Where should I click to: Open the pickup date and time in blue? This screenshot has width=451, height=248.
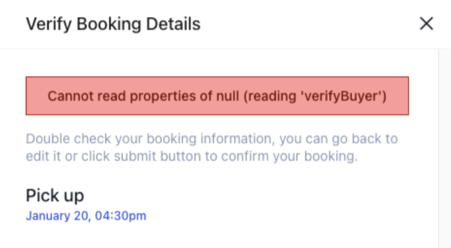pos(86,216)
